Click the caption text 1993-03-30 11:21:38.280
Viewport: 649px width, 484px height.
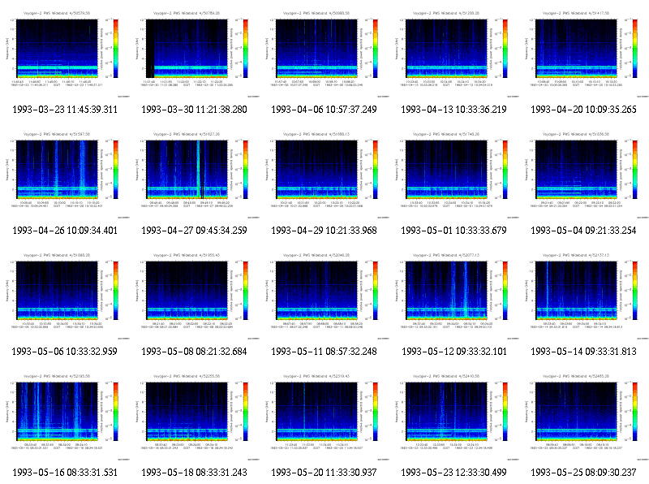pyautogui.click(x=194, y=110)
